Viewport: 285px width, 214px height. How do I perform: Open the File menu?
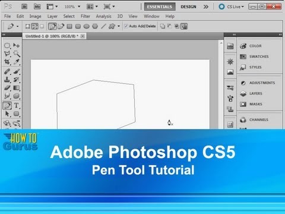(x=8, y=16)
